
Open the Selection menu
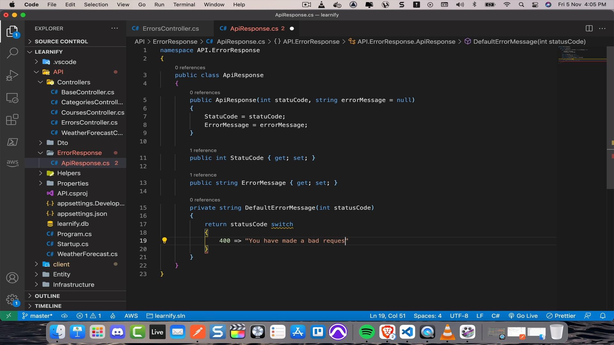coord(96,4)
